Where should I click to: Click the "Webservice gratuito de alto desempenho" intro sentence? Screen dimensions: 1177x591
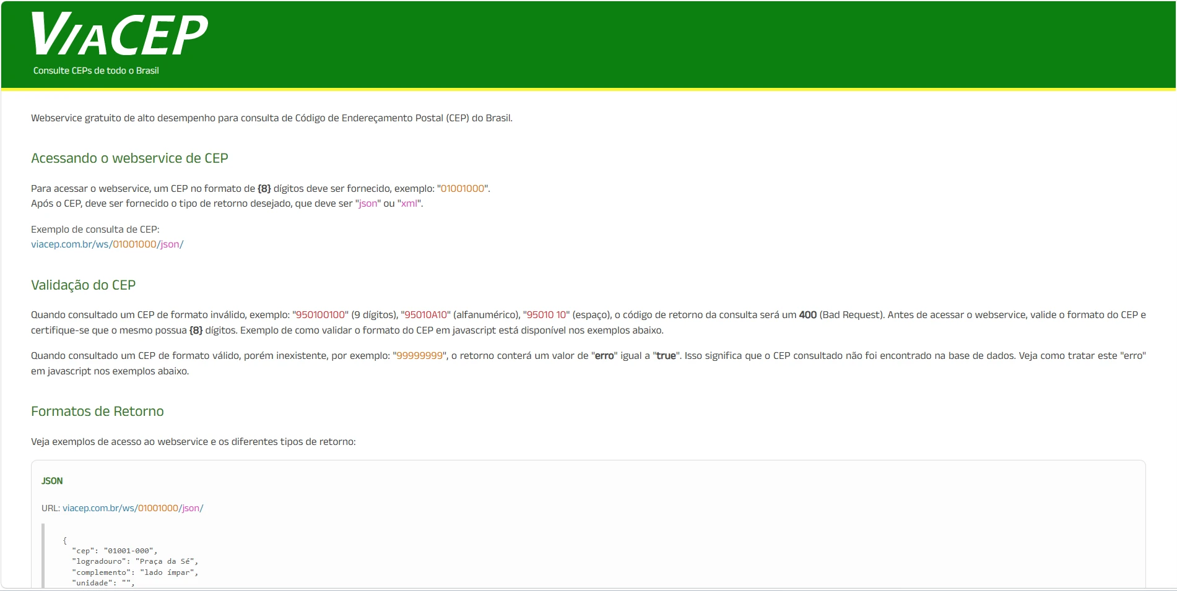click(x=272, y=118)
